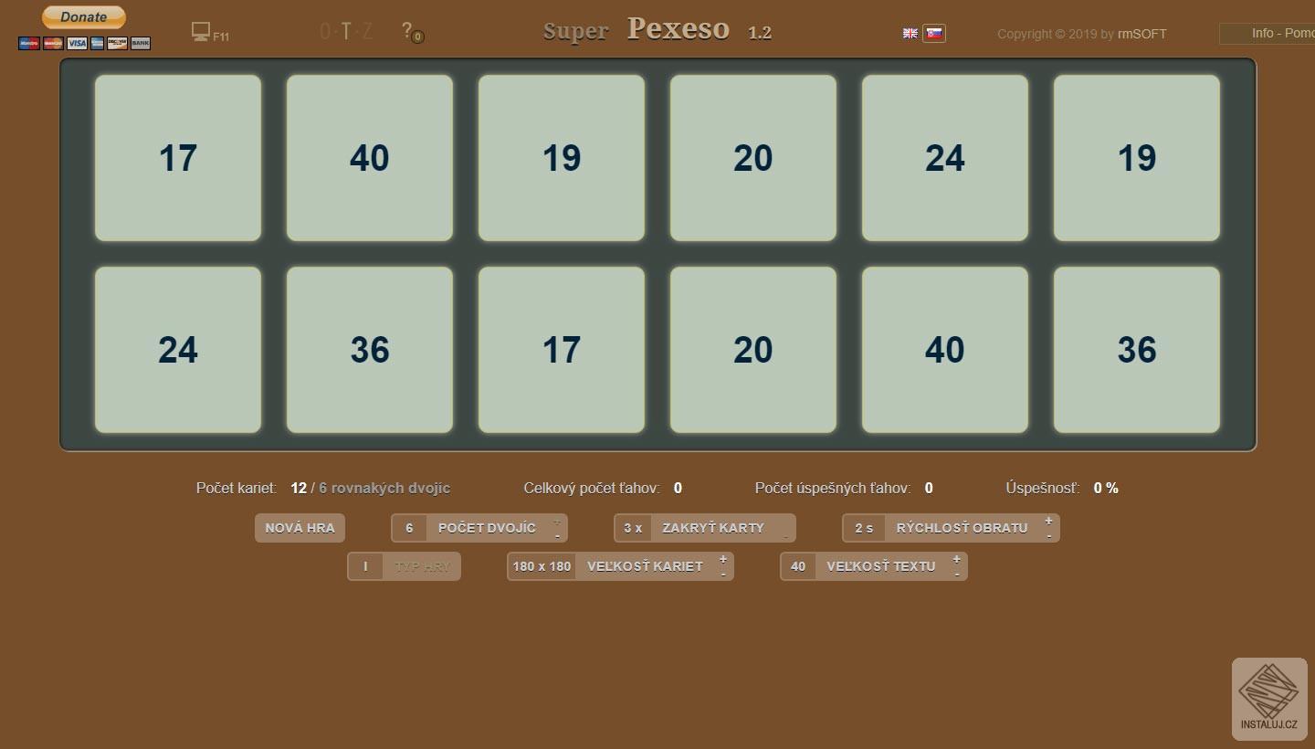Open the Info - Pomoc button
The height and width of the screenshot is (749, 1315).
[x=1268, y=33]
